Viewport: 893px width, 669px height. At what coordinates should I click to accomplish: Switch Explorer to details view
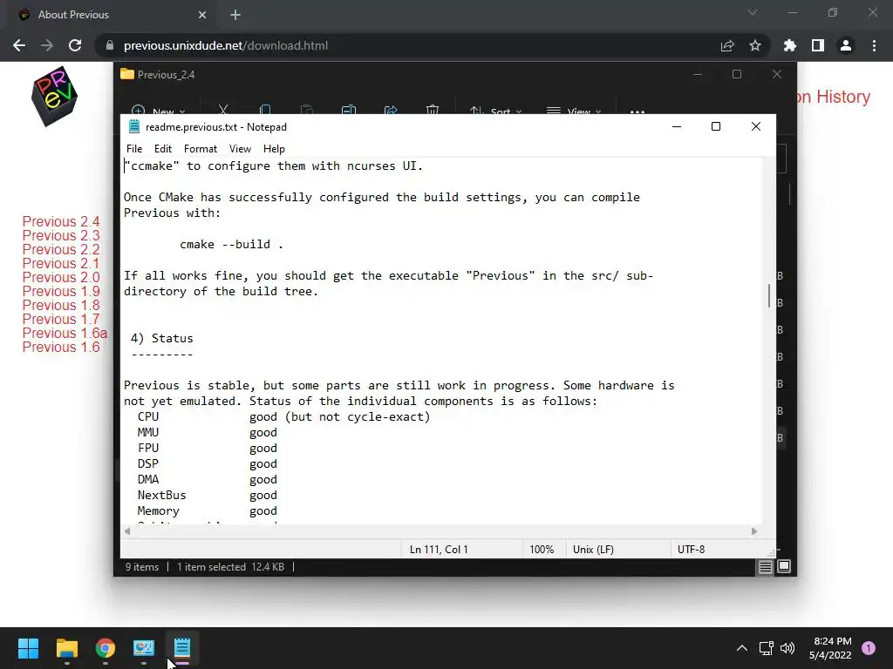tap(766, 566)
